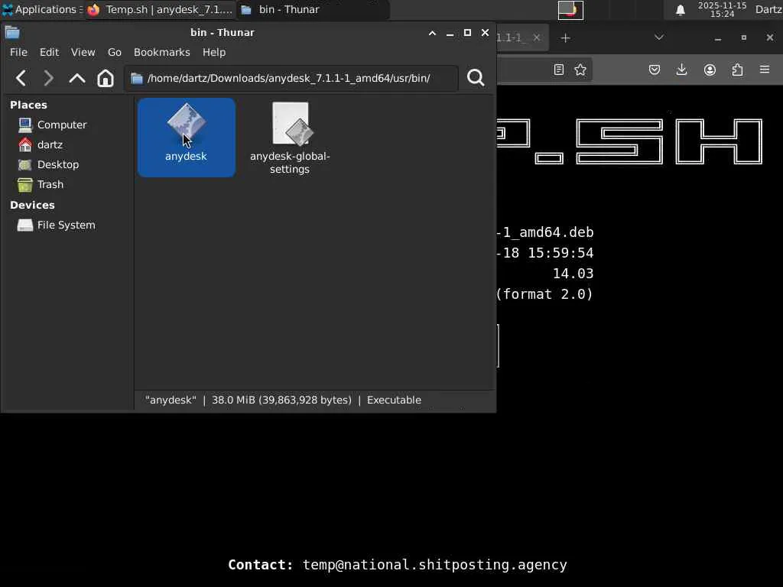Open Firefox Pocket save icon
This screenshot has width=783, height=587.
coord(655,70)
